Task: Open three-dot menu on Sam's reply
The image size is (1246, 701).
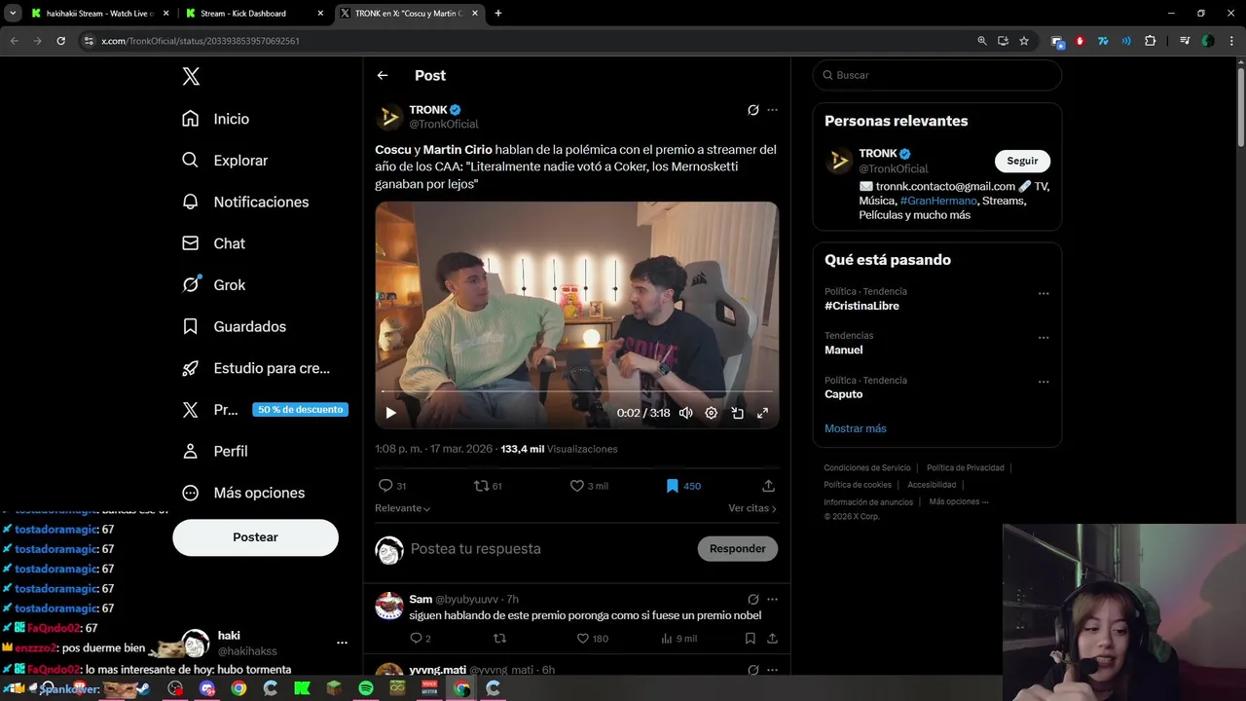Action: point(772,600)
